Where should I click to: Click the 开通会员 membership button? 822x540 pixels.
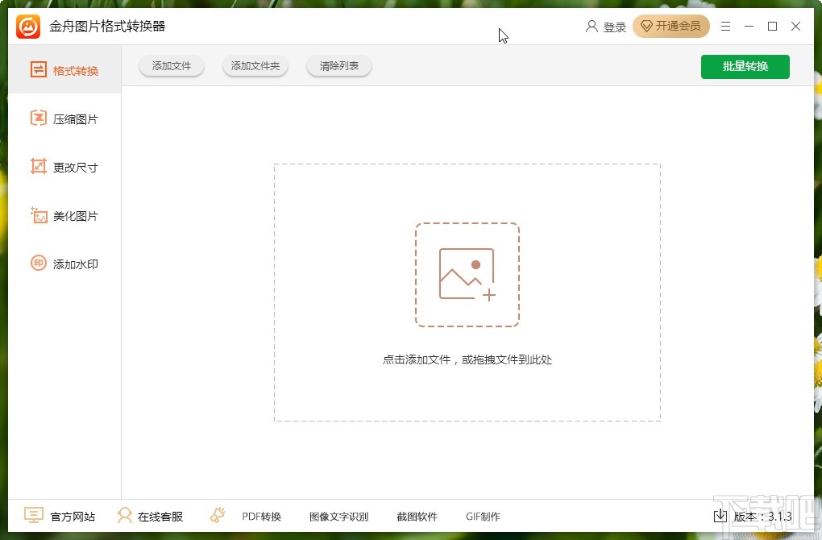[671, 26]
